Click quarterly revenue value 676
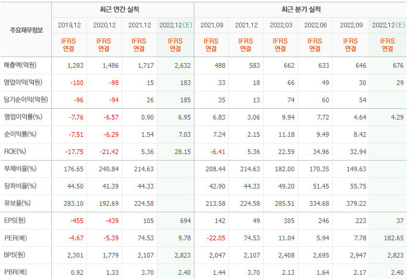The height and width of the screenshot is (279, 409). (398, 65)
